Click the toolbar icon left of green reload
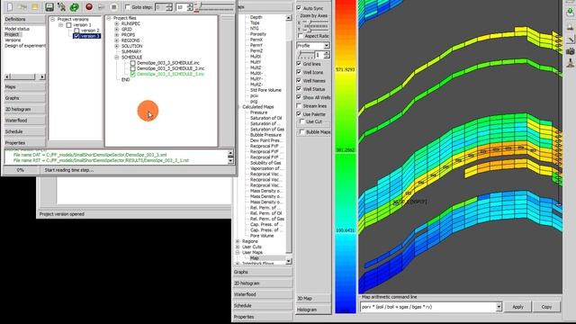Image resolution: width=576 pixels, height=324 pixels. pos(62,6)
